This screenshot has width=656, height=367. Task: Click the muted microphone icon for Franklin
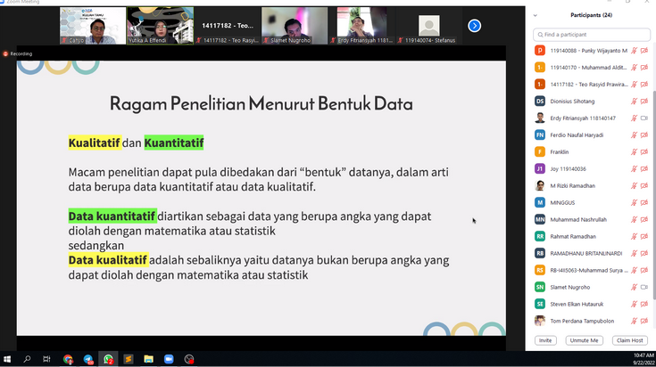(634, 151)
